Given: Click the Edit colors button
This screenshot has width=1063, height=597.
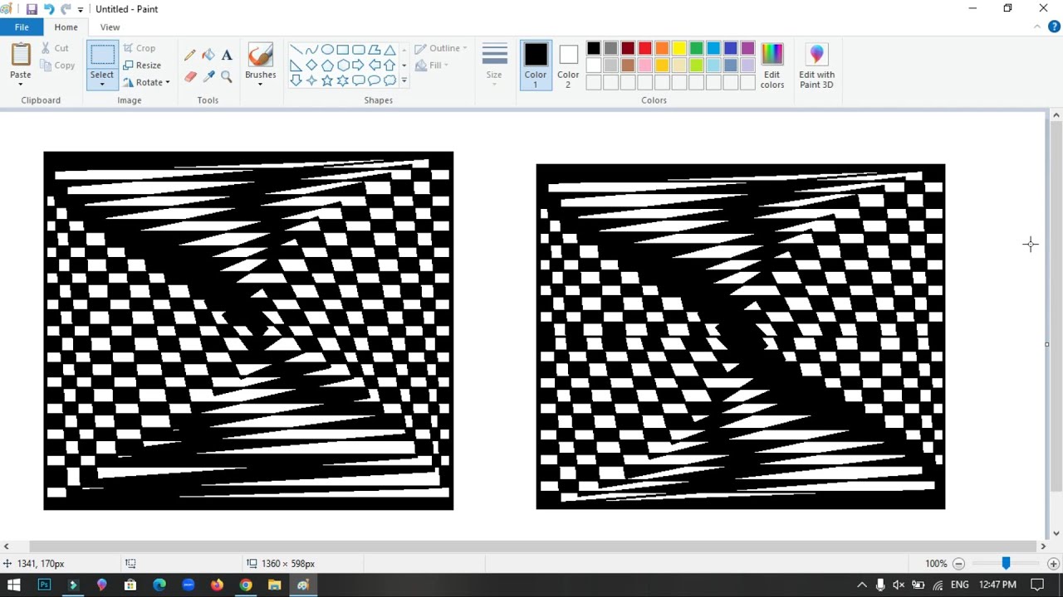Looking at the screenshot, I should [x=772, y=66].
